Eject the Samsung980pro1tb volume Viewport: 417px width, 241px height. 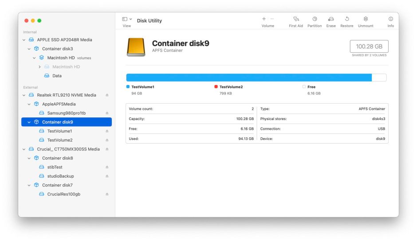point(107,113)
